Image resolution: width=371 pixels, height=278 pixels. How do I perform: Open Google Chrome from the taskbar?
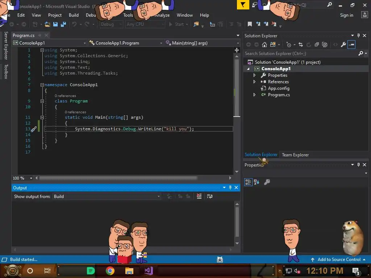click(x=110, y=271)
